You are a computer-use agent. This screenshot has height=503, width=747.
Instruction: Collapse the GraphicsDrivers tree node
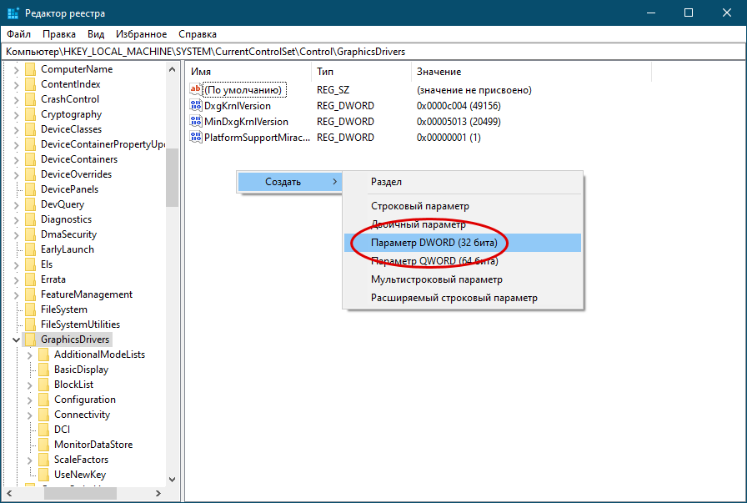(16, 340)
